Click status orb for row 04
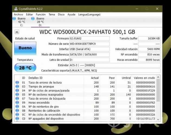This screenshot has width=171, height=135. click(x=17, y=90)
